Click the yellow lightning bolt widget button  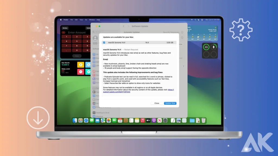(81, 65)
